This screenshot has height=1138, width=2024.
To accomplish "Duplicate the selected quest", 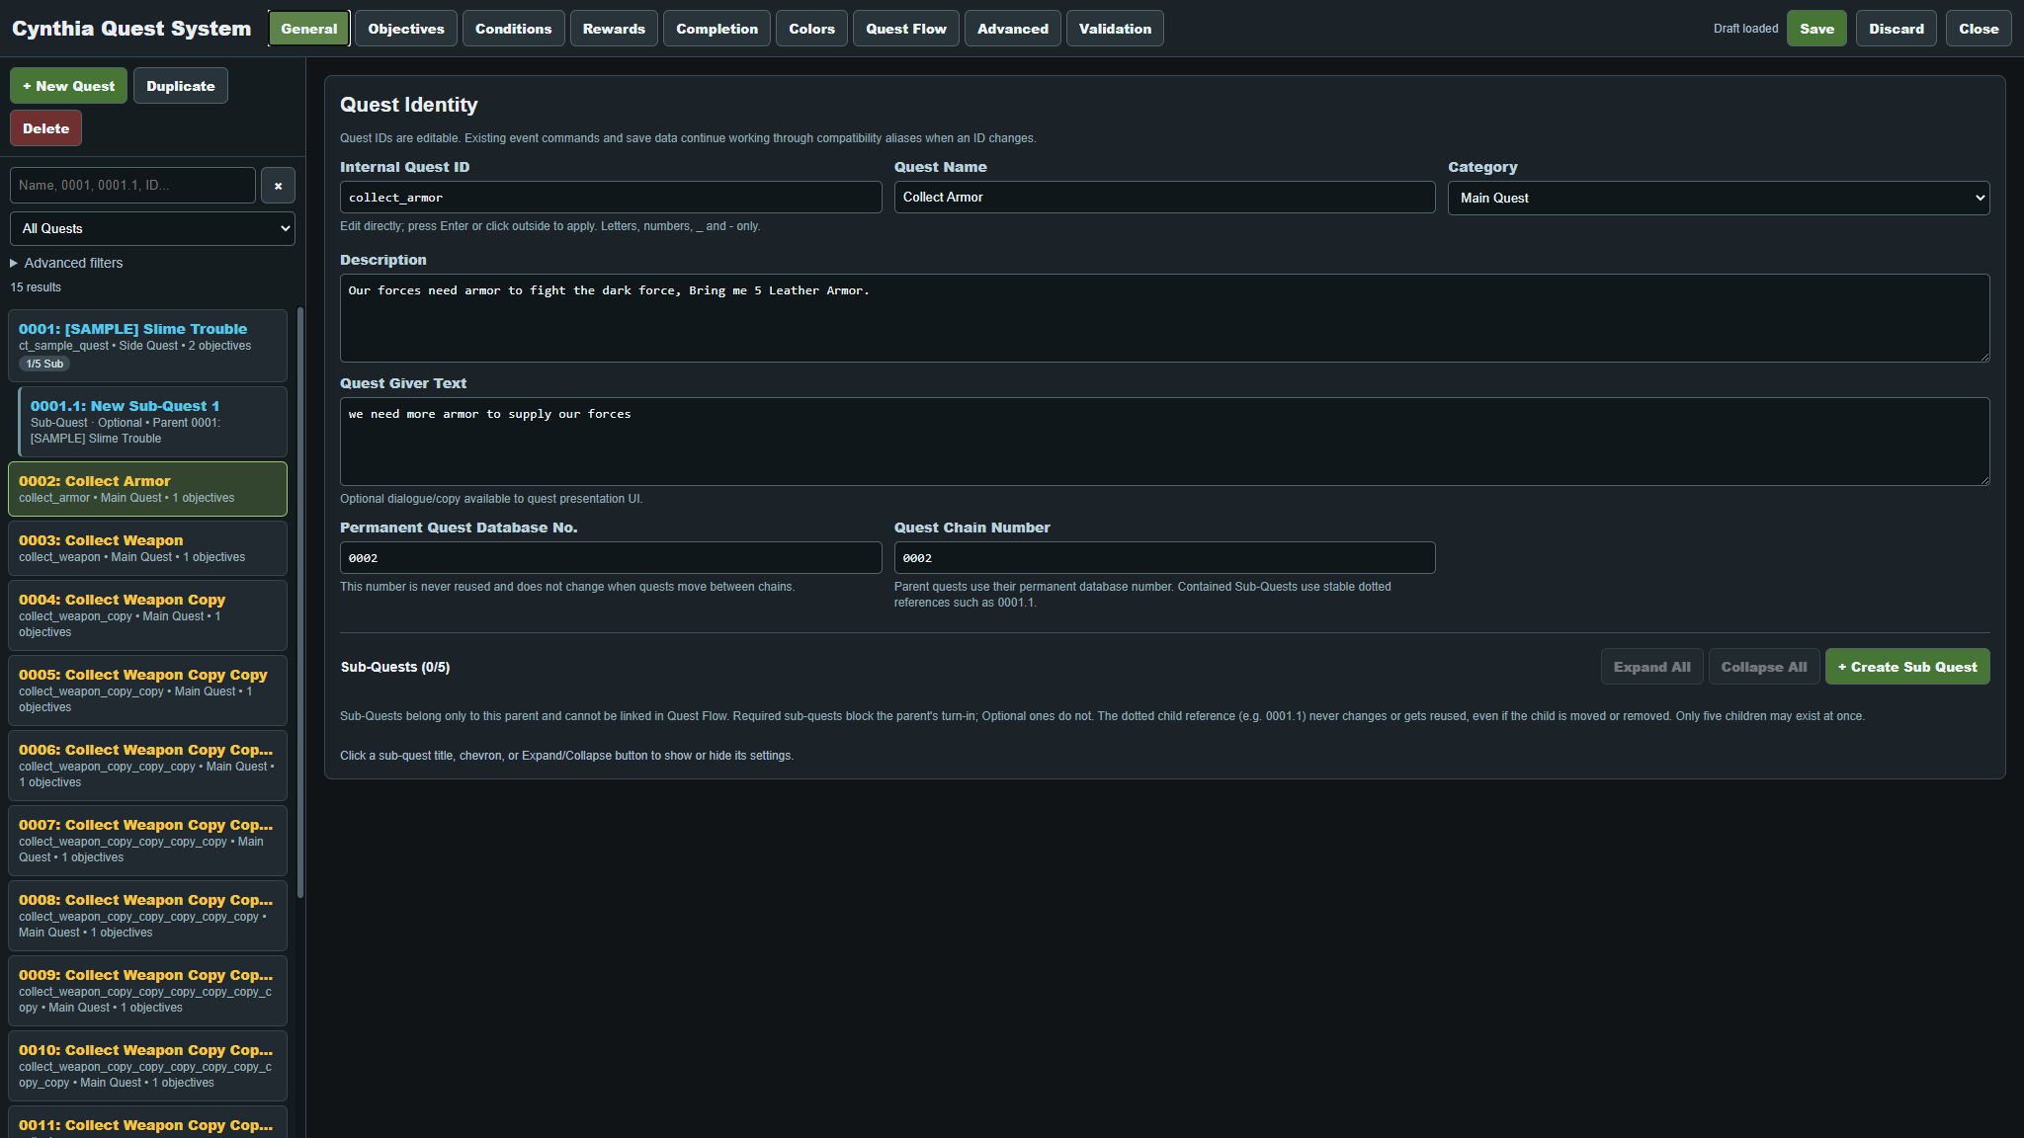I will click(180, 86).
